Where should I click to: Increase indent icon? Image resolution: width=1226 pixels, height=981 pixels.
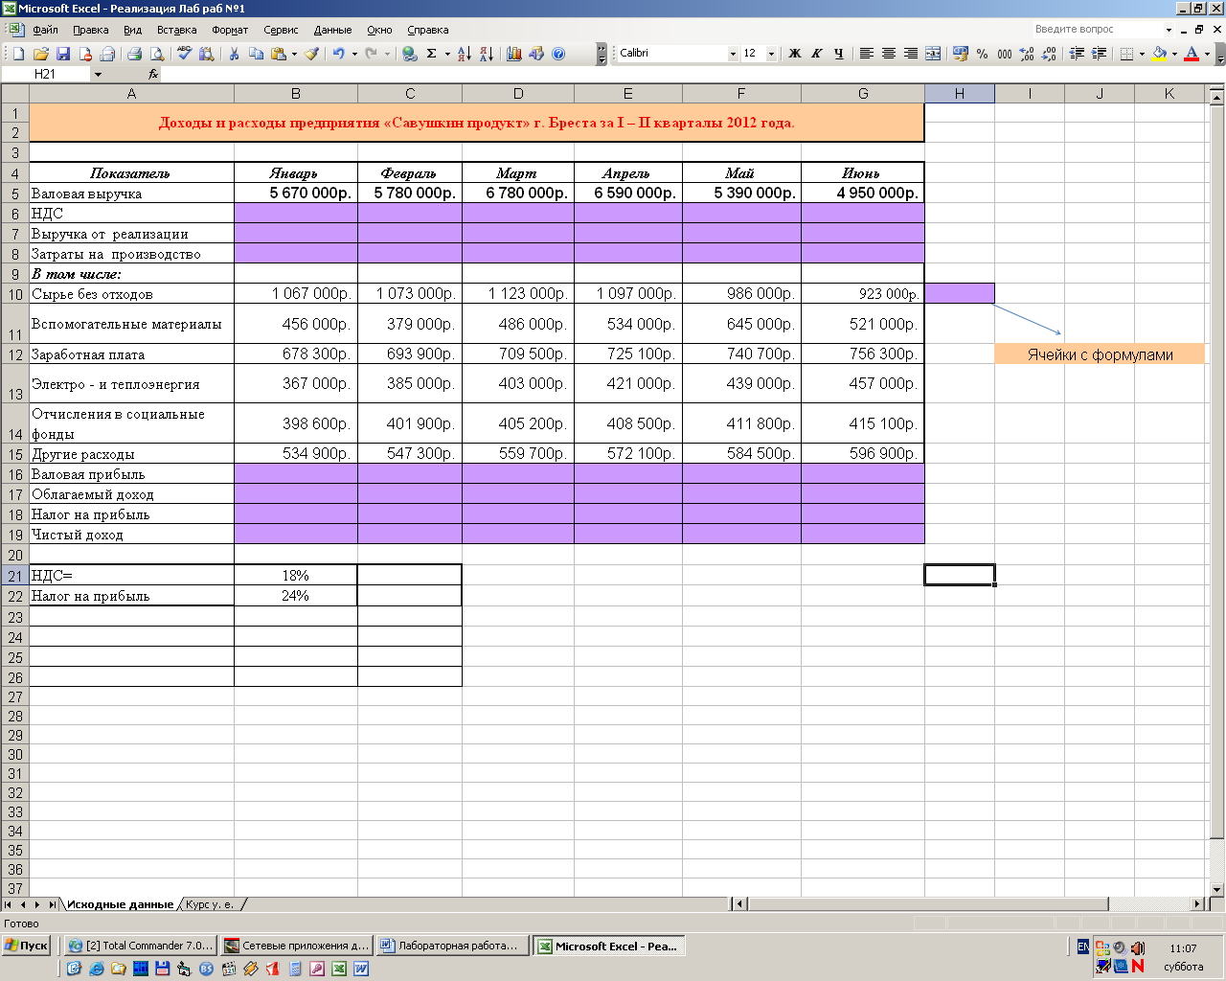(1099, 54)
